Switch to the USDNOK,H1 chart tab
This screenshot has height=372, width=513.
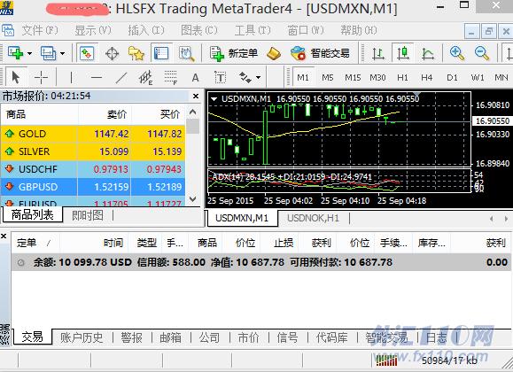[313, 218]
